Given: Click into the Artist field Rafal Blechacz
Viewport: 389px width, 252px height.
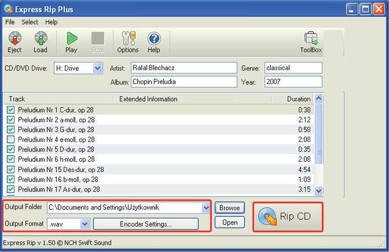Looking at the screenshot, I should 184,68.
